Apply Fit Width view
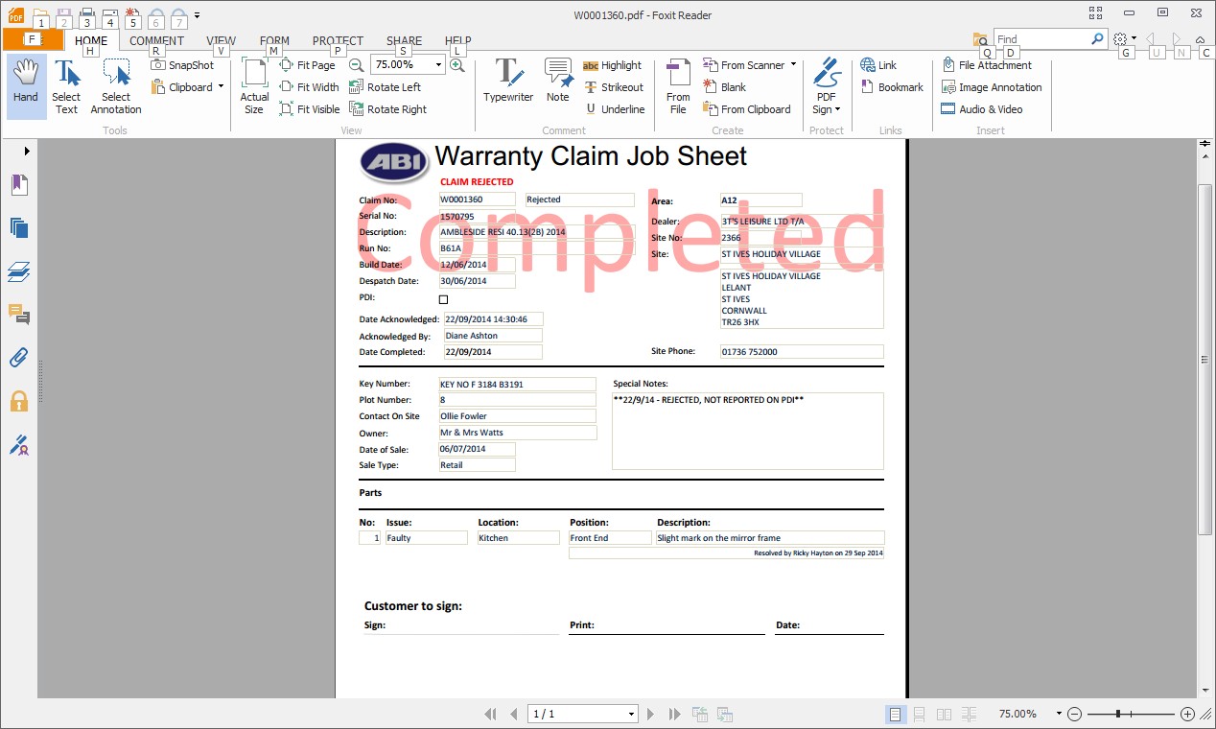Viewport: 1216px width, 729px height. coord(310,87)
